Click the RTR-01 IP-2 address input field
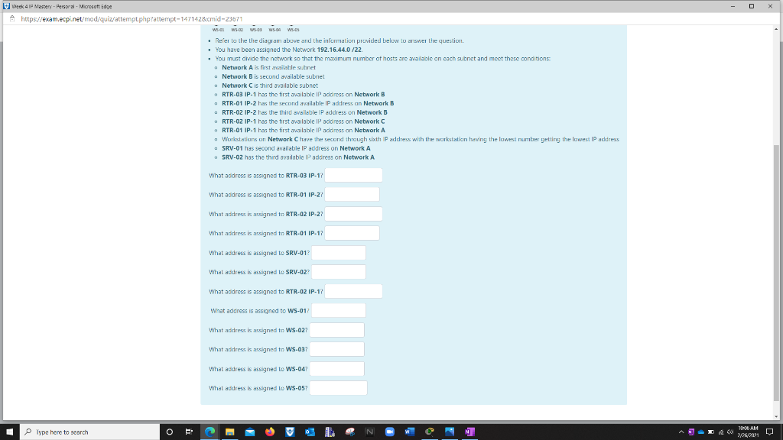783x440 pixels. 352,195
